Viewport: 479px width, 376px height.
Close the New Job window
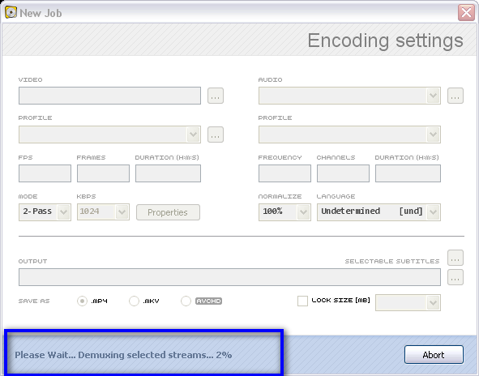[x=466, y=12]
